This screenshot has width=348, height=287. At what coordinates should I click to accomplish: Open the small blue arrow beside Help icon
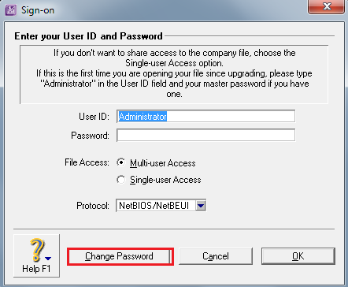click(48, 259)
